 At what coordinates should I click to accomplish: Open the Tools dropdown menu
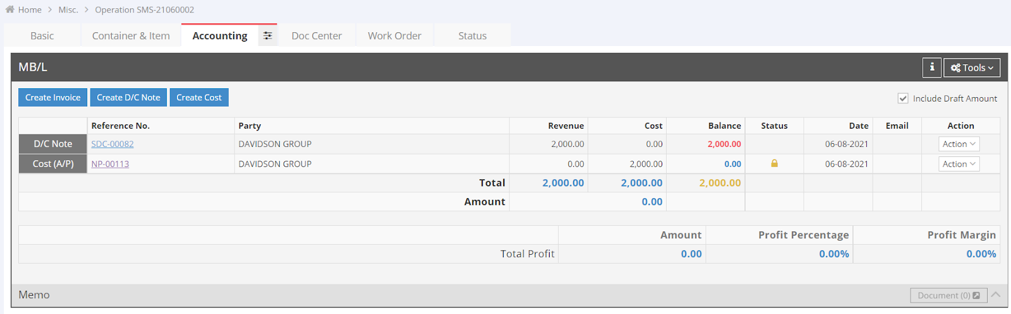tap(971, 67)
